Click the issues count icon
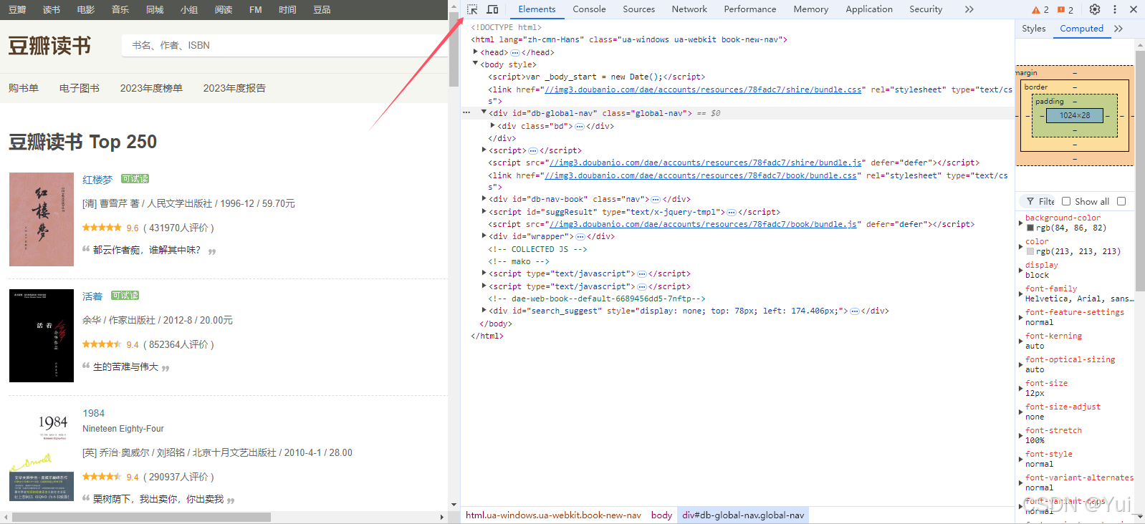This screenshot has width=1145, height=524. click(x=1065, y=9)
